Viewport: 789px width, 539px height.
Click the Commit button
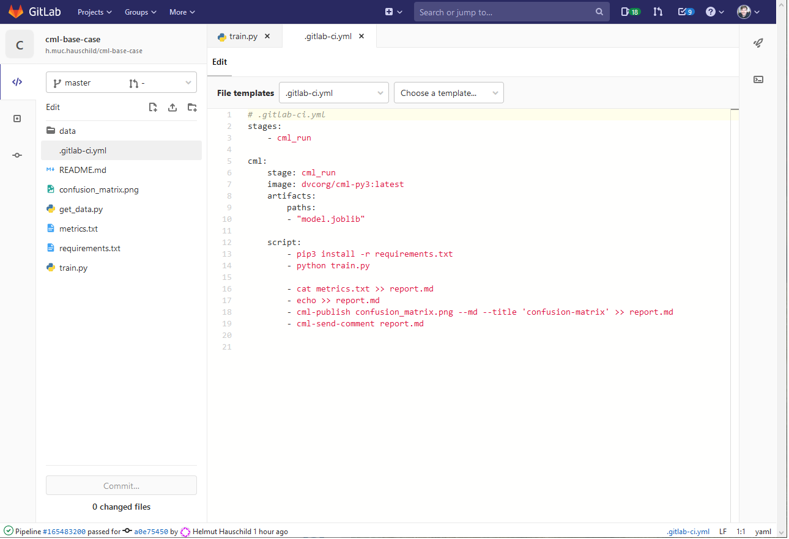121,486
